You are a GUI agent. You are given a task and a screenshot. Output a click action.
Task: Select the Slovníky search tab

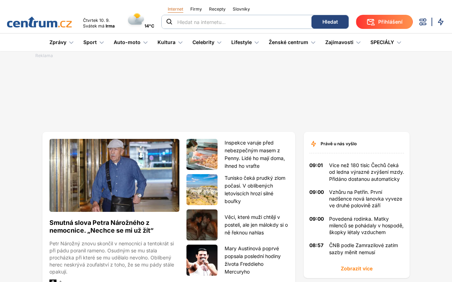(241, 9)
